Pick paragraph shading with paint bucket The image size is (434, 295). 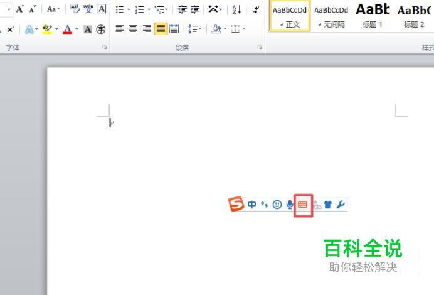point(216,29)
